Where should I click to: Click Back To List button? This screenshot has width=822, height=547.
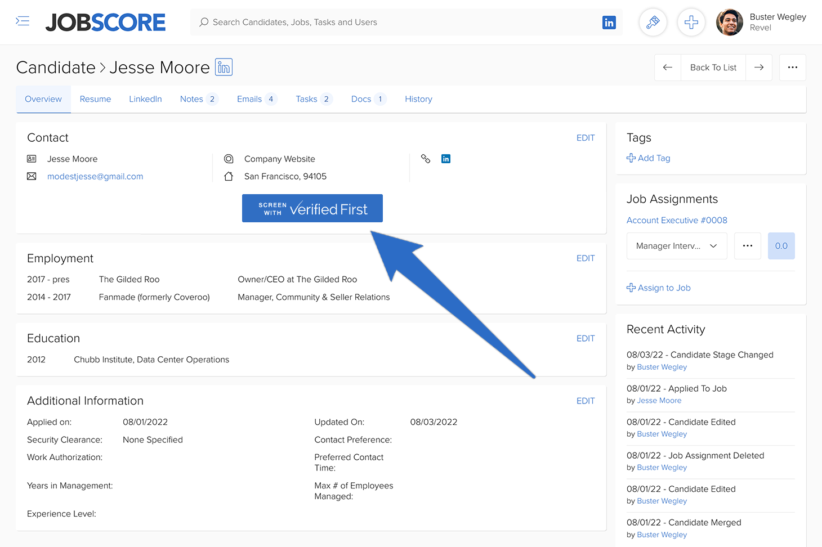click(x=713, y=68)
